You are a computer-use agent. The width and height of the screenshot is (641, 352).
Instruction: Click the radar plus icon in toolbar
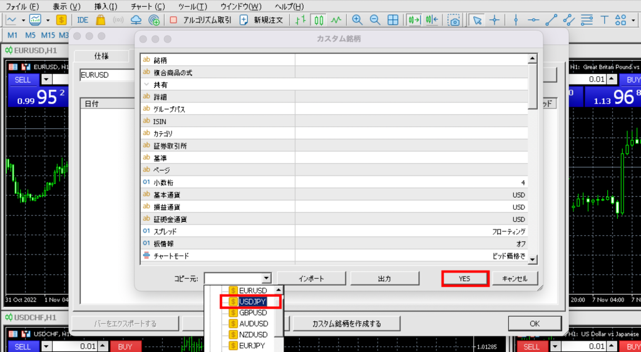[154, 19]
